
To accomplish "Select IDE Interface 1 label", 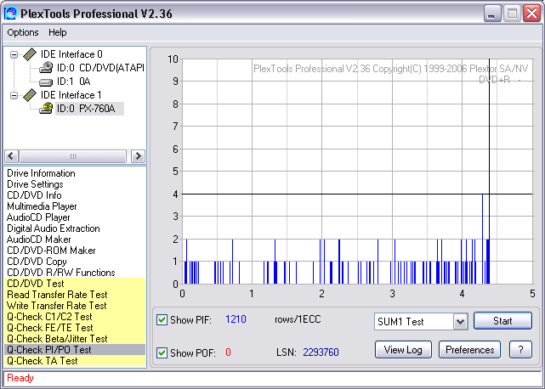I will 71,95.
